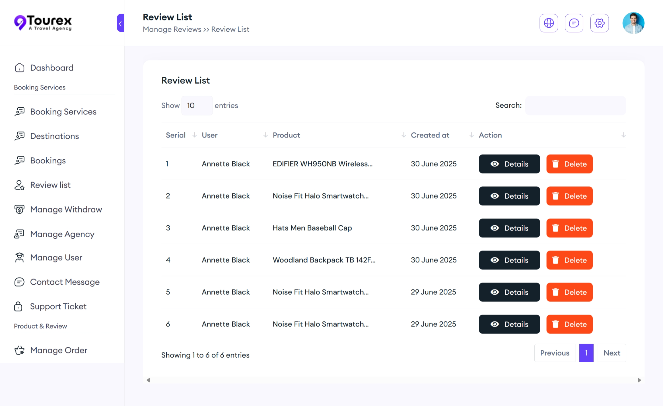Image resolution: width=663 pixels, height=406 pixels.
Task: Open the Show entries count dropdown
Action: [x=197, y=106]
